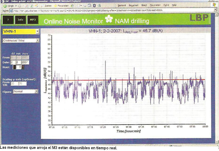
Task: Click the 07:30 time label on x-axis
Action: click(x=129, y=127)
